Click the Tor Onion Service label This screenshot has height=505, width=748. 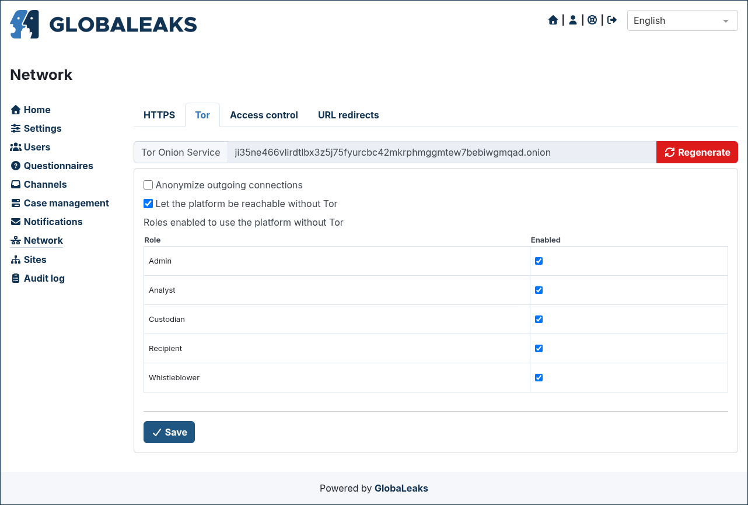(181, 152)
